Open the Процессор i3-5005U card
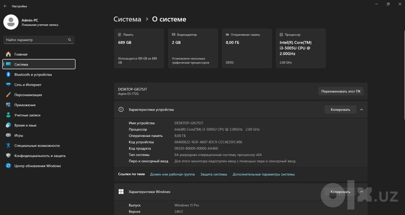Screen dimensions: 405x215 (301, 49)
